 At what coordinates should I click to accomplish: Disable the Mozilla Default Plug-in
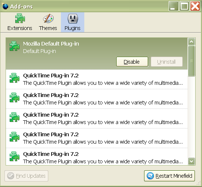[132, 62]
